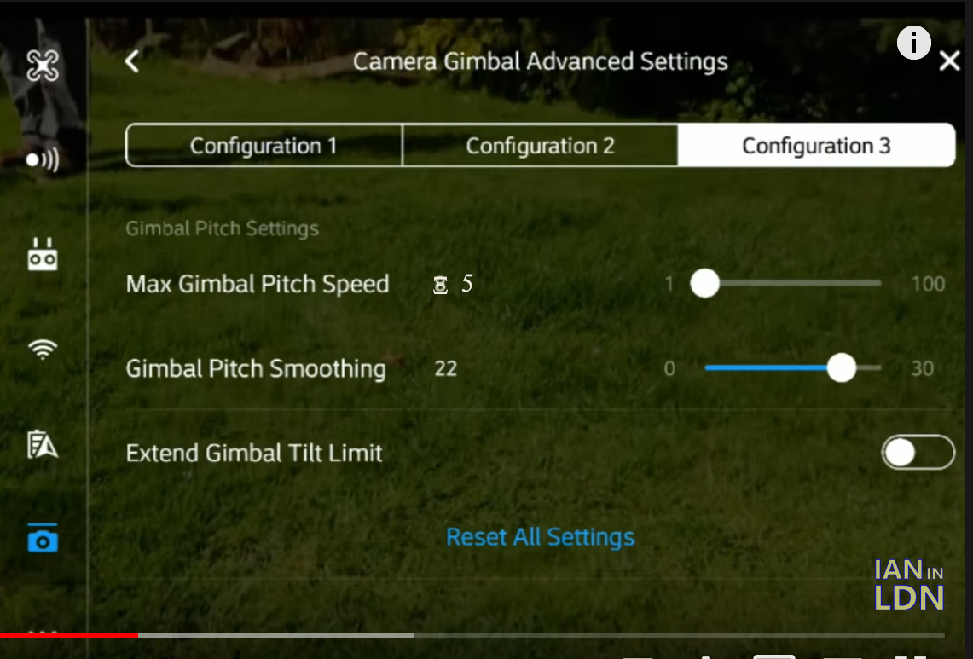Screen dimensions: 973x659
Task: Tap Reset All Settings
Action: click(540, 537)
